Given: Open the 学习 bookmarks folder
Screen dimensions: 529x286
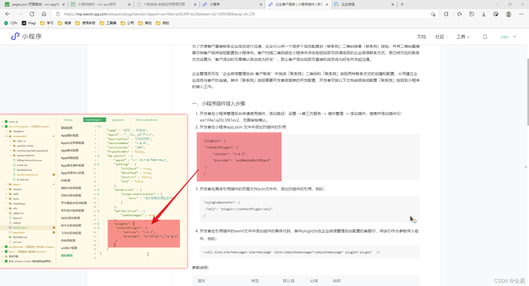Looking at the screenshot, I should click(x=47, y=23).
